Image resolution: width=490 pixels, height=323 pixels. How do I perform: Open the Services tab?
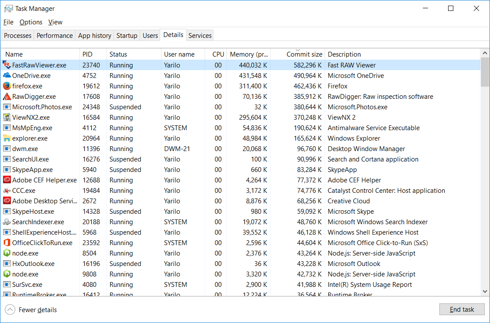click(200, 36)
